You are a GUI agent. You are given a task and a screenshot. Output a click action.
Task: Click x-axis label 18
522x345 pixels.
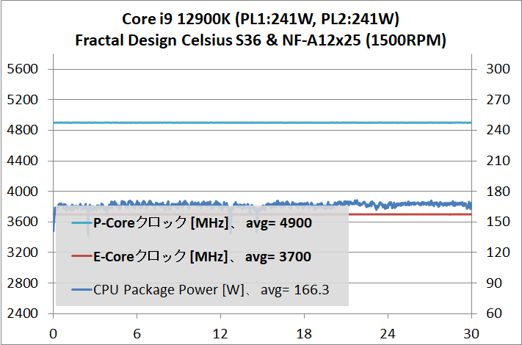(304, 334)
